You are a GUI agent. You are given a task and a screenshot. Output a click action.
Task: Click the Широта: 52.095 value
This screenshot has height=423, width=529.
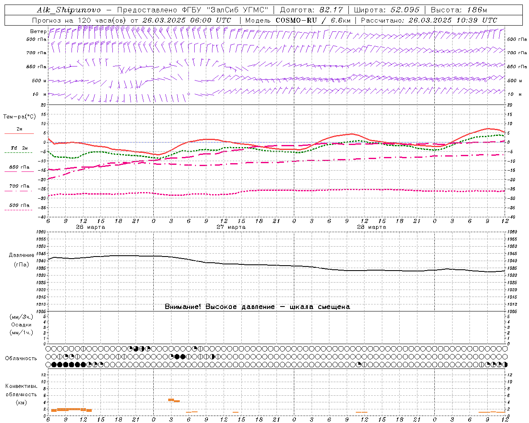[387, 10]
